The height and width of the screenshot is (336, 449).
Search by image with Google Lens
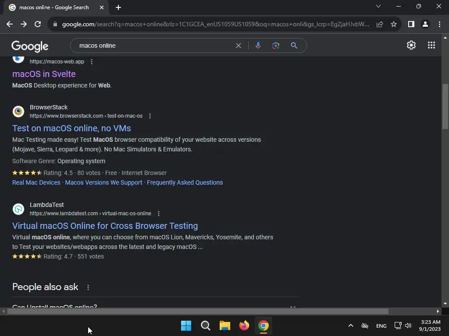click(275, 45)
